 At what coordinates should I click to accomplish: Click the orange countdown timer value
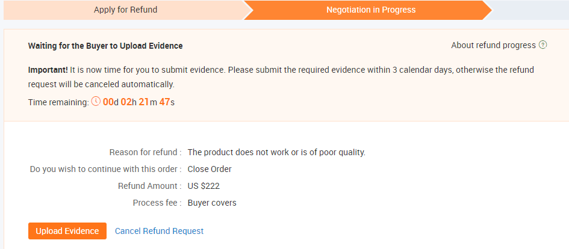point(138,102)
